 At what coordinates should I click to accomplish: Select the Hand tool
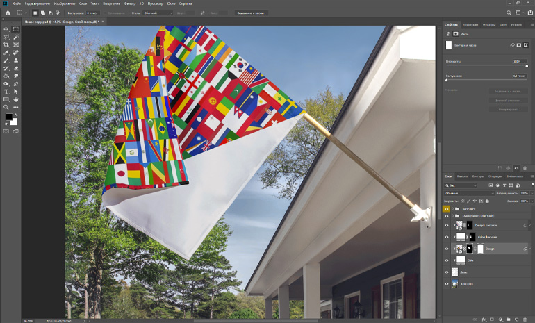[16, 99]
